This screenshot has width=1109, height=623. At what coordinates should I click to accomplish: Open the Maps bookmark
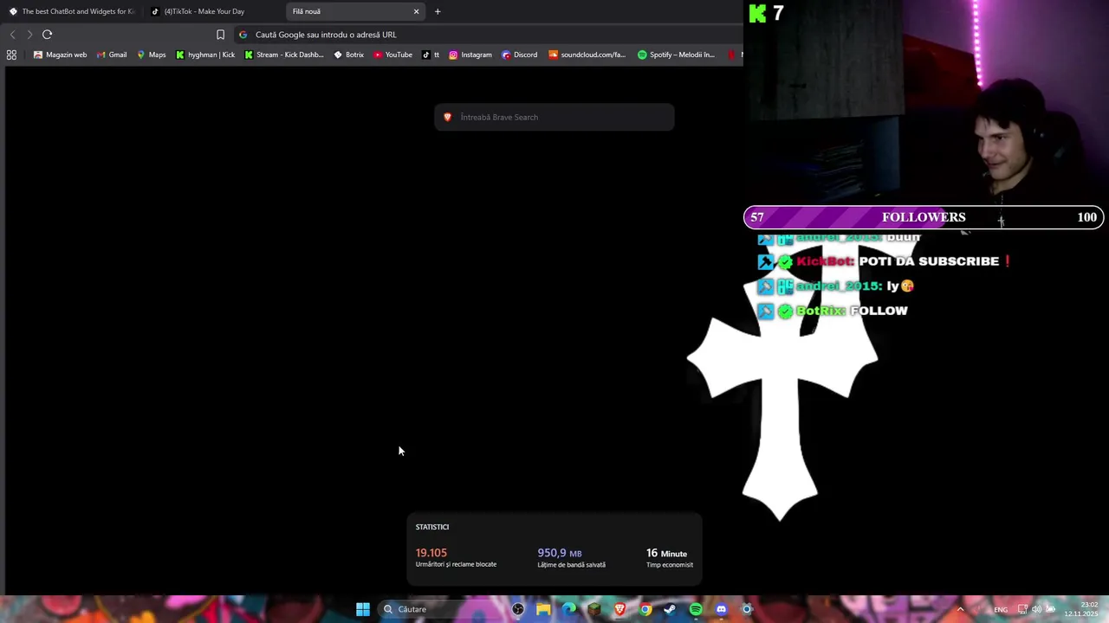click(151, 55)
